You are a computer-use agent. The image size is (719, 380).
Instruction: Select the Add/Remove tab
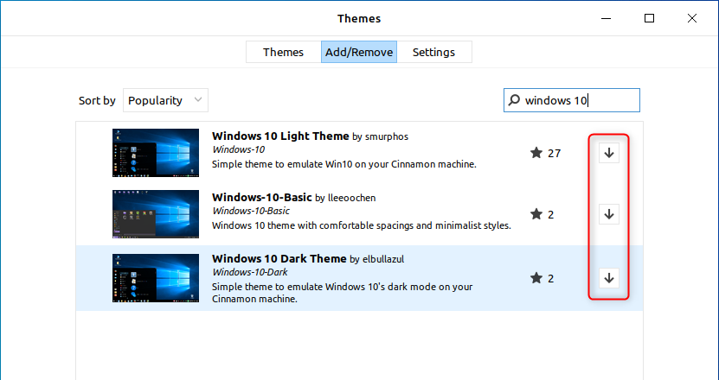point(359,52)
